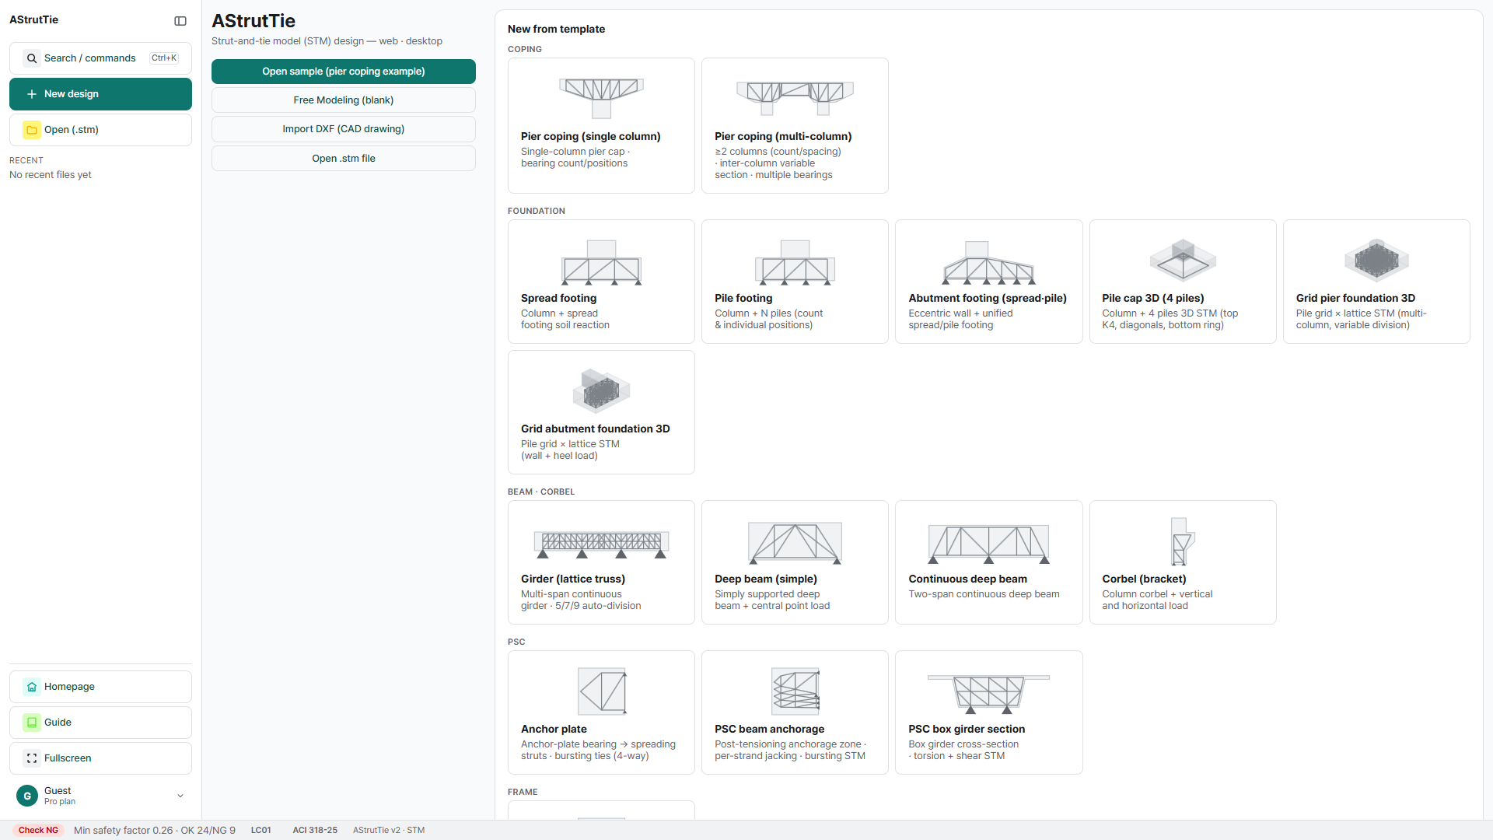The height and width of the screenshot is (840, 1493).
Task: Go to Homepage
Action: [100, 687]
